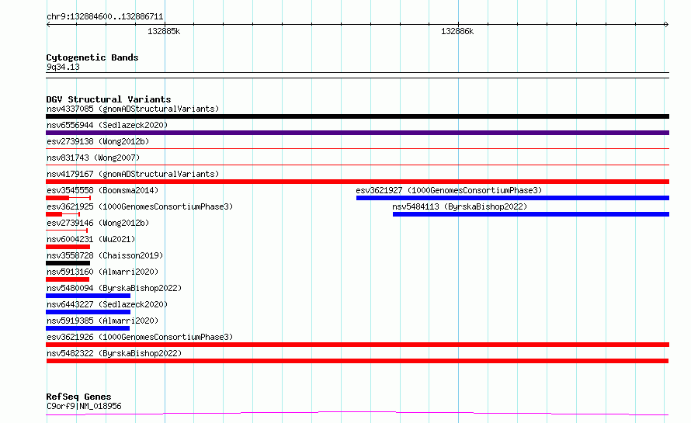Click the nsv5480094 ByrskaBishop2022 label
Screen dimensions: 691x423
point(114,288)
